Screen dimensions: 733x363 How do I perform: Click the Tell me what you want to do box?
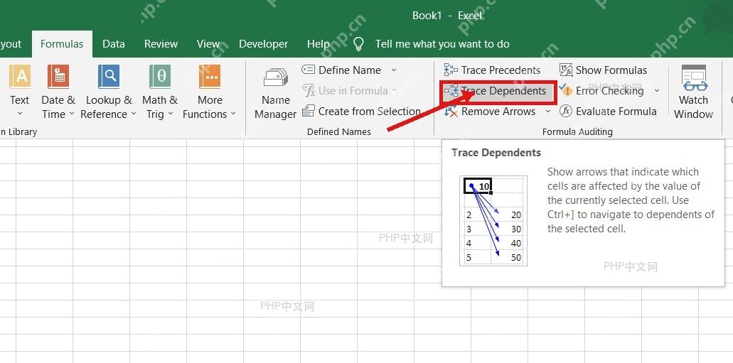click(x=442, y=44)
